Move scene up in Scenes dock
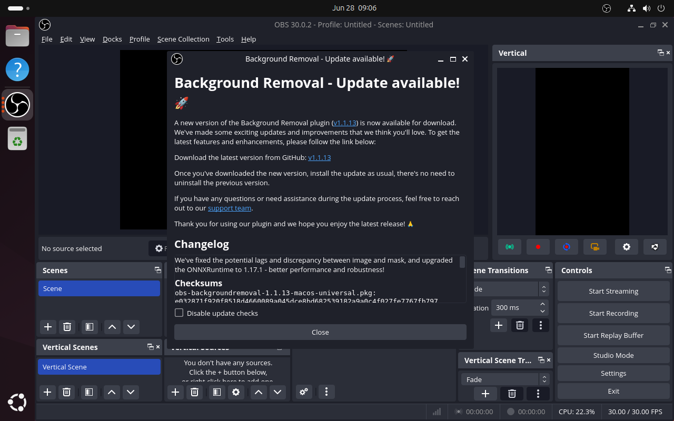This screenshot has width=674, height=421. point(112,327)
